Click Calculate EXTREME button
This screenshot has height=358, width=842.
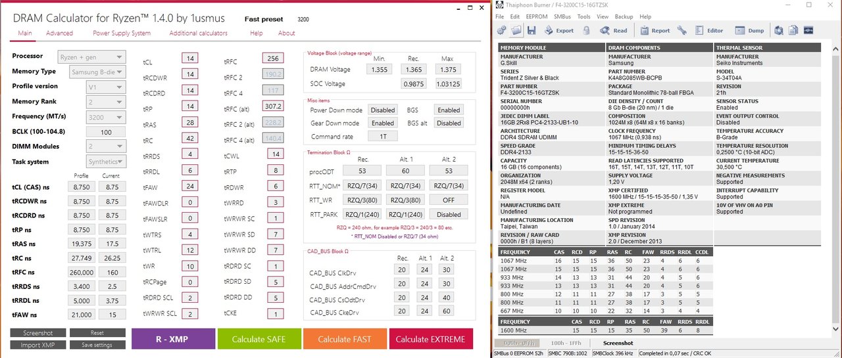(431, 339)
